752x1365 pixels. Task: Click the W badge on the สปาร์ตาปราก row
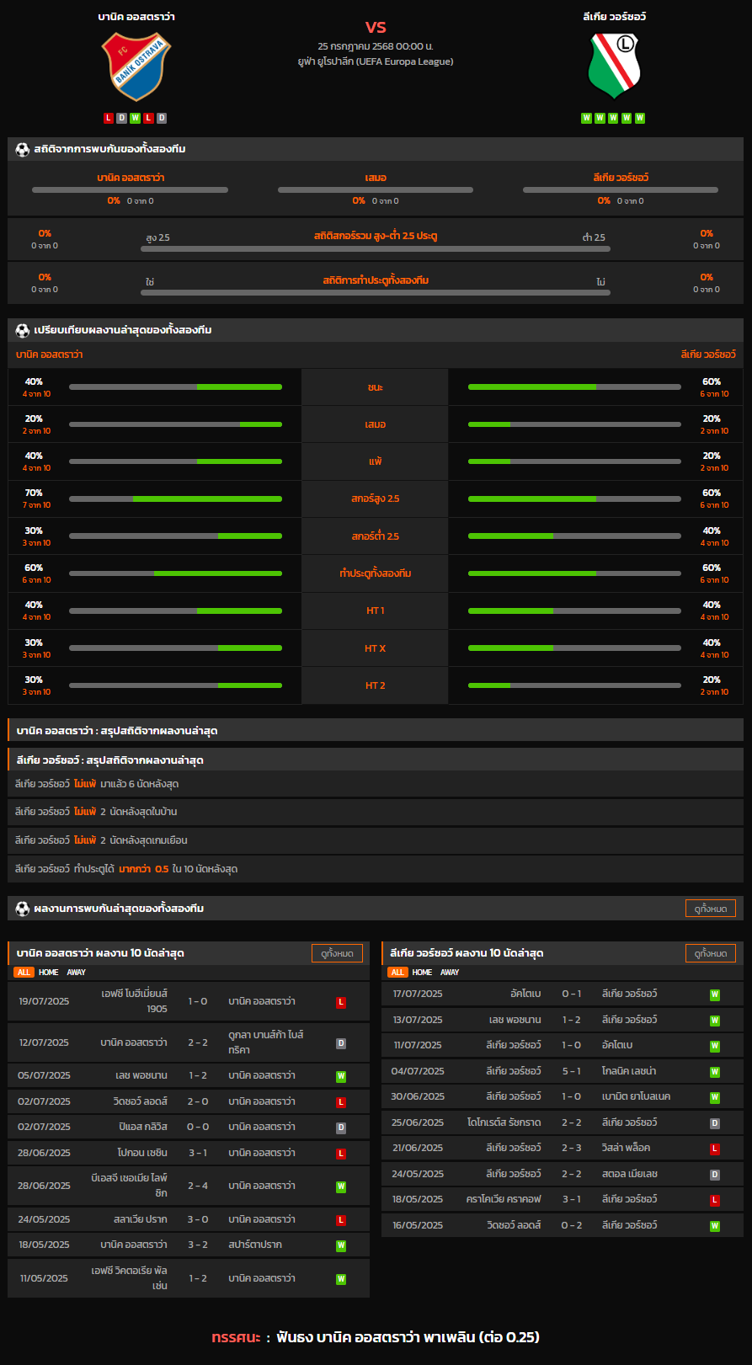[341, 1245]
